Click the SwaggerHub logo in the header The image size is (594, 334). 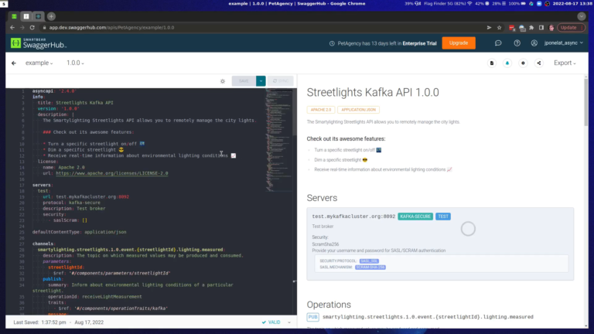pyautogui.click(x=38, y=43)
